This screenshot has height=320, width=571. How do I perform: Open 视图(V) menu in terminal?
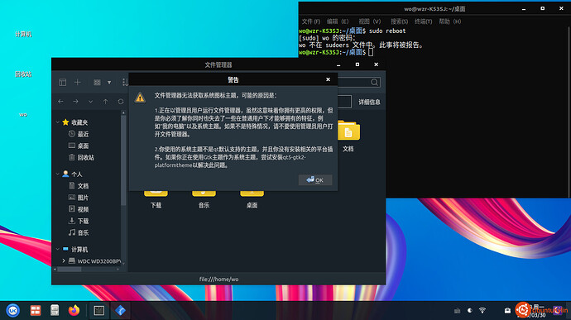[370, 21]
